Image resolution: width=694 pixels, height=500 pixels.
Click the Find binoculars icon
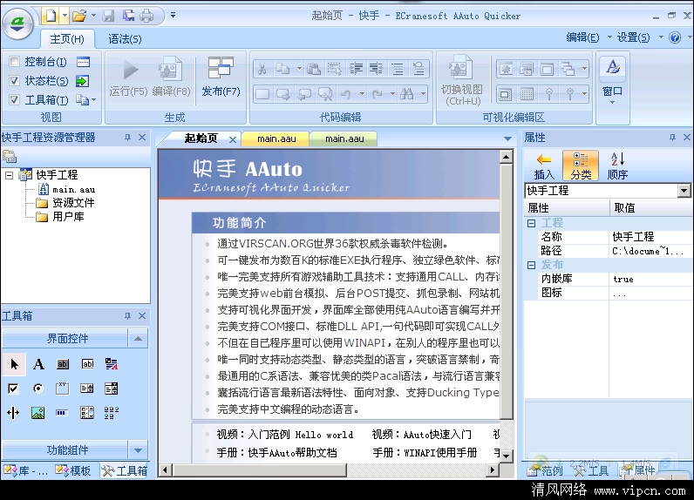tap(406, 93)
